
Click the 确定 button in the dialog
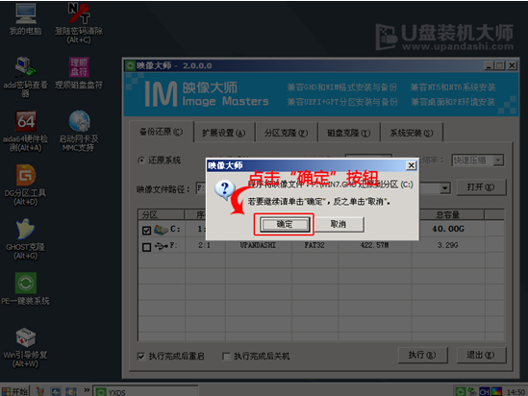(x=285, y=224)
